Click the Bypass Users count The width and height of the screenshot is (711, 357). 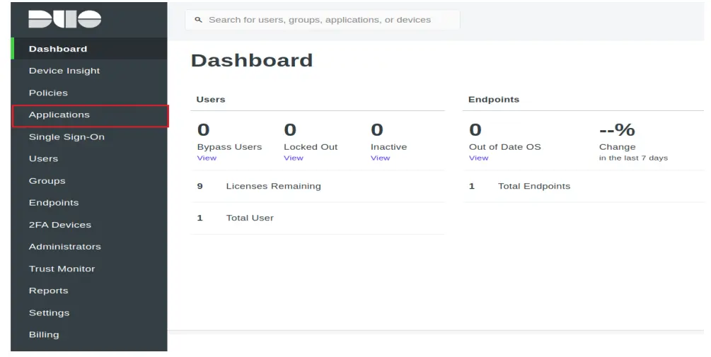(203, 130)
